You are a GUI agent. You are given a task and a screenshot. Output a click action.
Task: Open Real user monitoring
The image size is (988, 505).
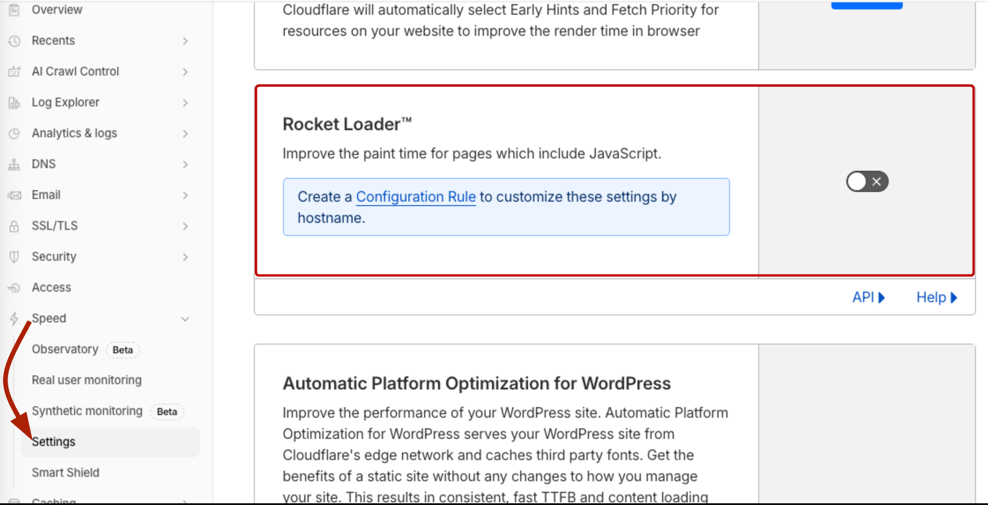point(86,380)
